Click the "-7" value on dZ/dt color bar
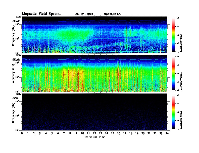This screenshot has width=199, height=153. click(178, 112)
